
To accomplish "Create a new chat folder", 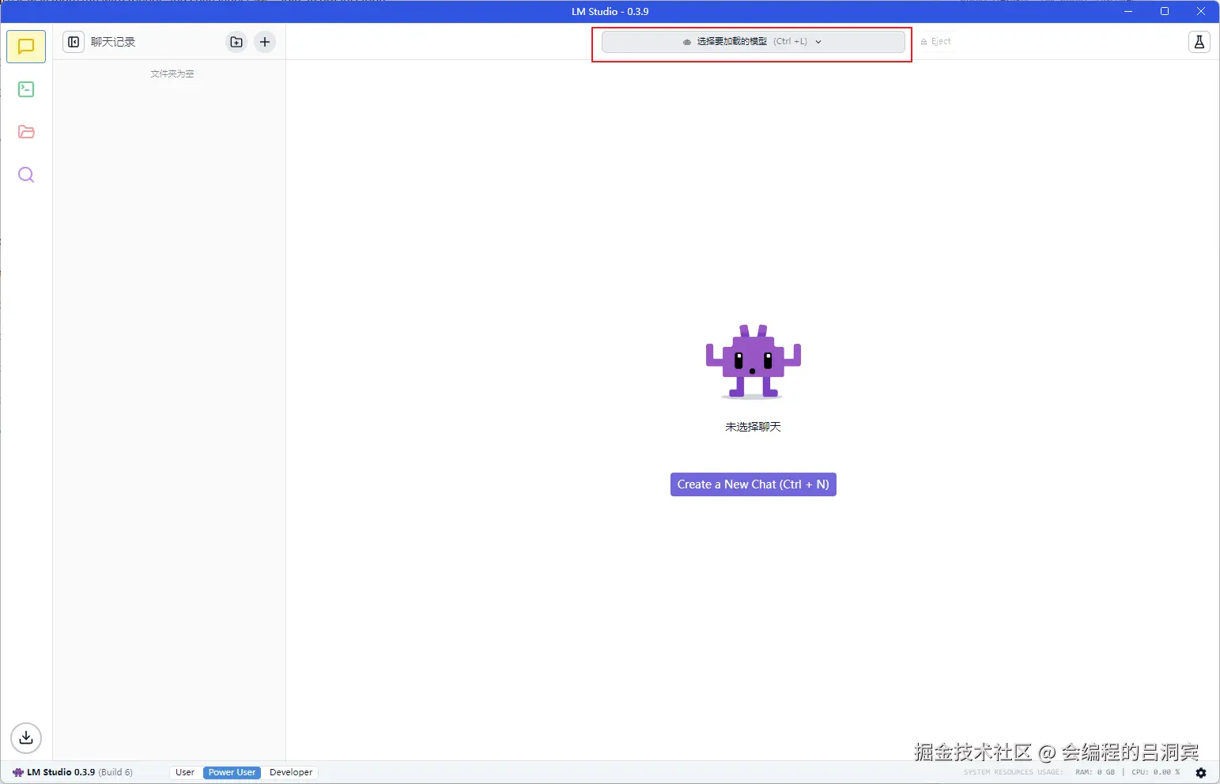I will click(x=236, y=42).
